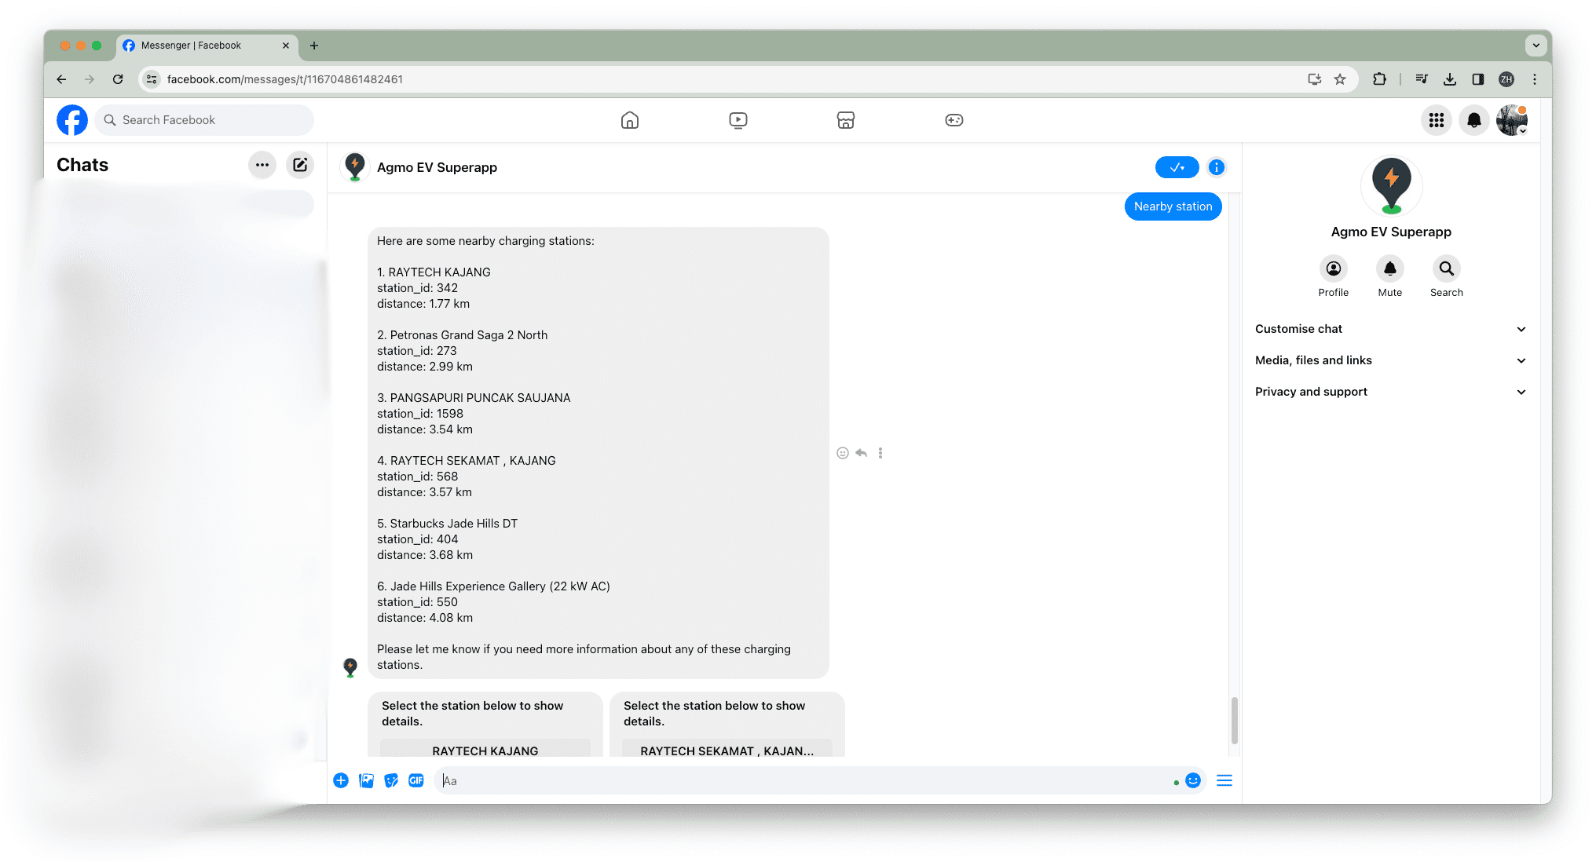The height and width of the screenshot is (862, 1596).
Task: Reply to the charging stations message
Action: point(862,453)
